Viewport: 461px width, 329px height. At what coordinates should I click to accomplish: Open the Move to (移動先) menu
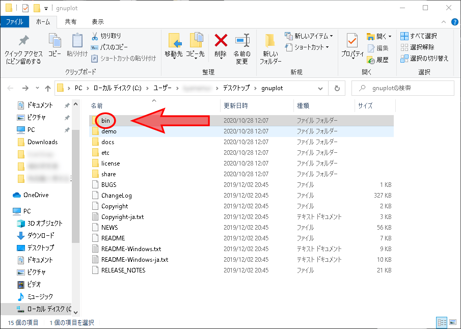pos(174,45)
